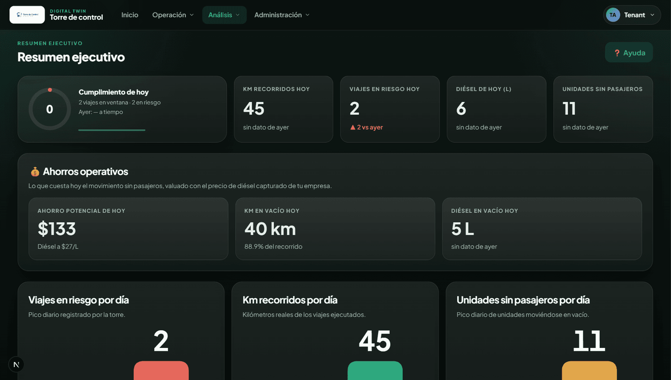
Task: Click the 'Ahorros operativos' section heading
Action: pos(85,172)
